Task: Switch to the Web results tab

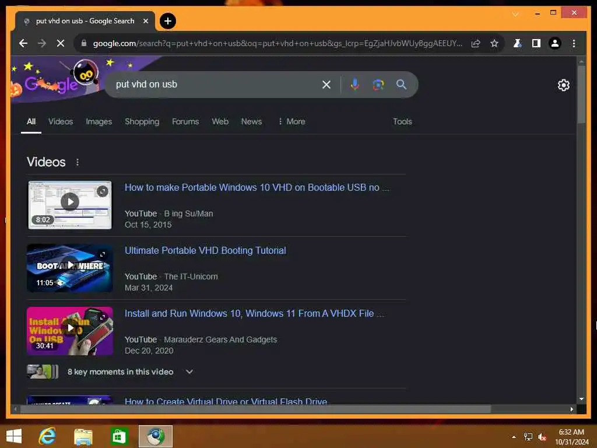Action: coord(220,121)
